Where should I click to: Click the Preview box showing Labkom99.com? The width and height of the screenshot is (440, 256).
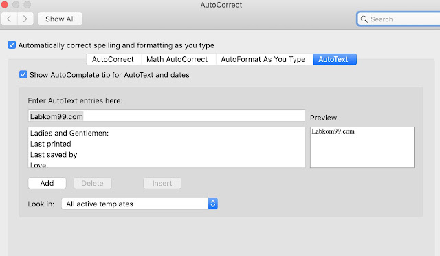[x=362, y=147]
